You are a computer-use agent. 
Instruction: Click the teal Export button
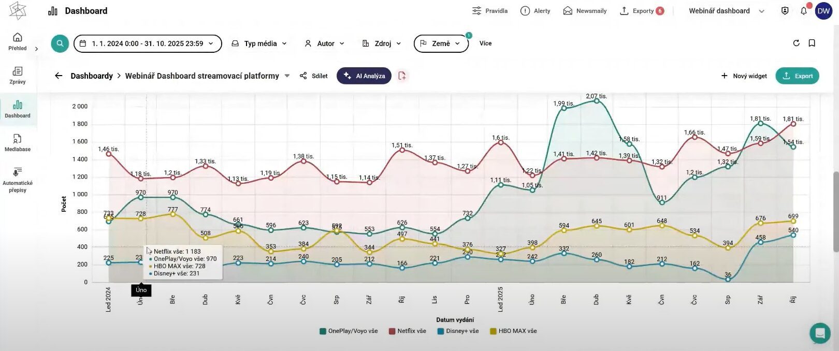797,76
